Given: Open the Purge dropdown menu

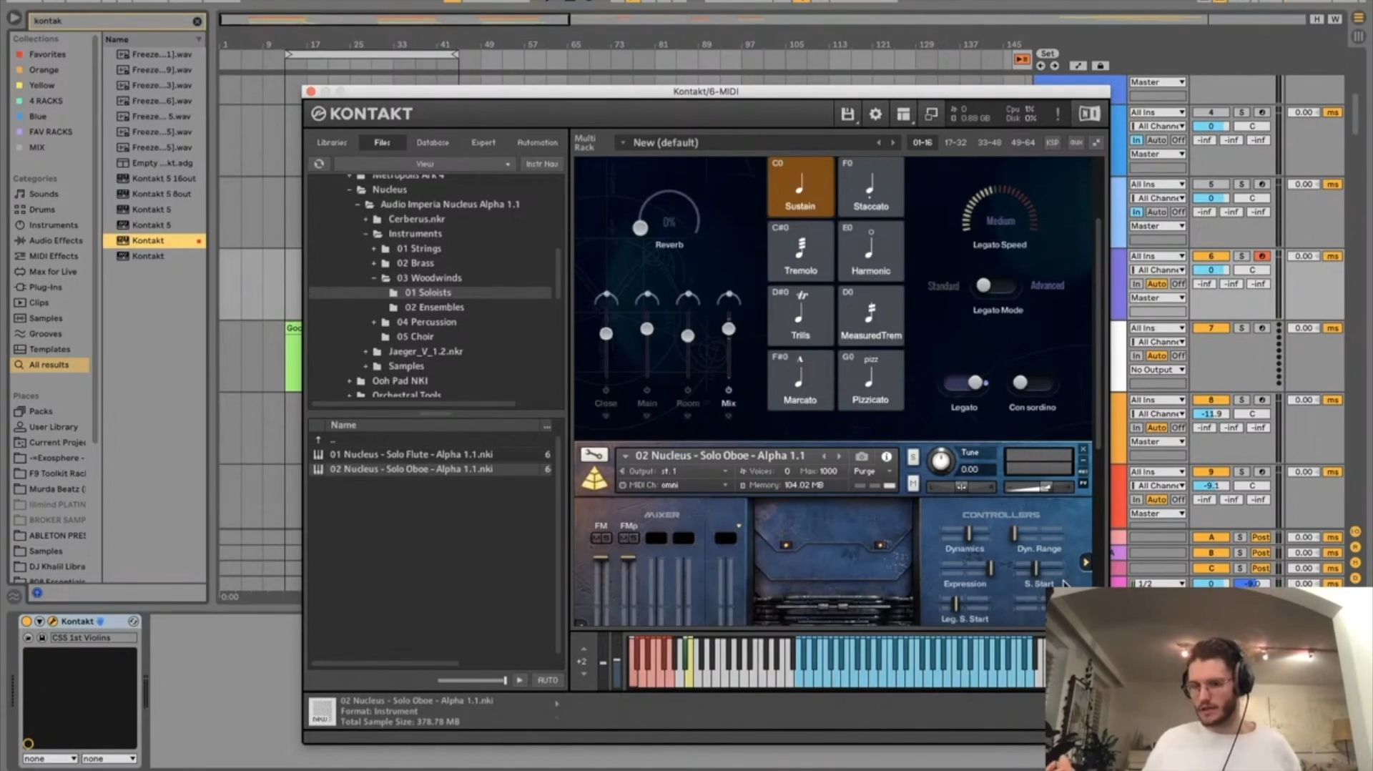Looking at the screenshot, I should tap(872, 471).
